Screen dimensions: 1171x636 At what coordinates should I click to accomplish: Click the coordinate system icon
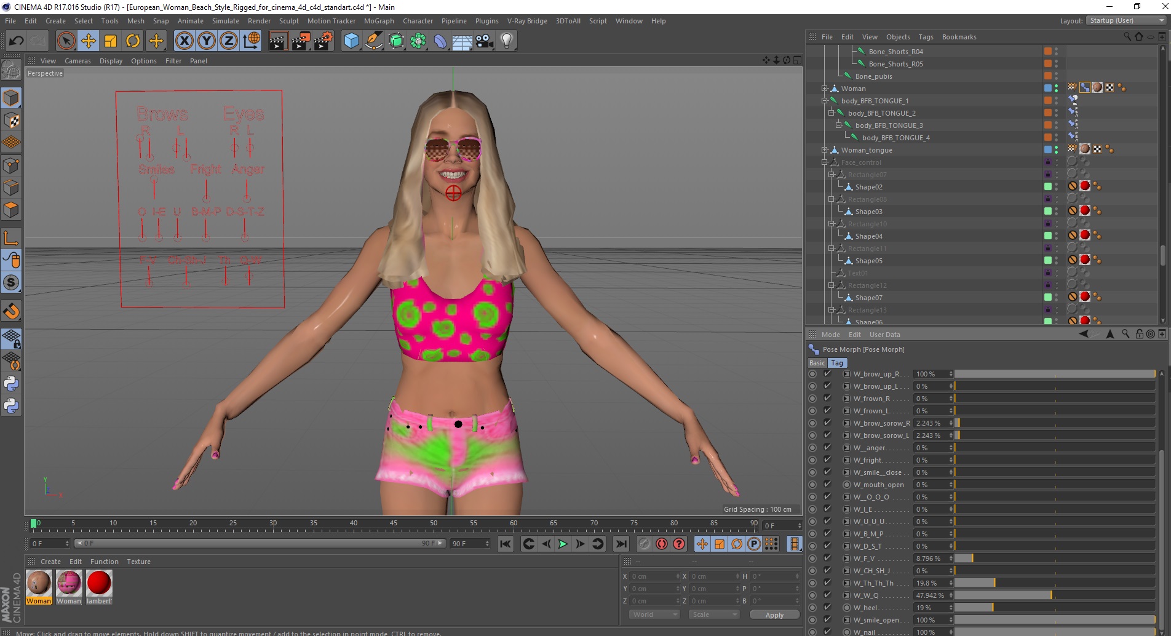coord(252,41)
